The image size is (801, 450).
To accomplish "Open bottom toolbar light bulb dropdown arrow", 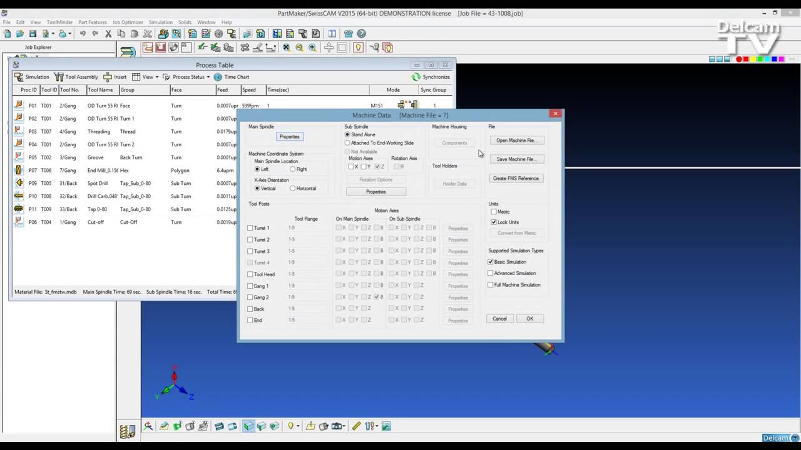I will (x=298, y=426).
